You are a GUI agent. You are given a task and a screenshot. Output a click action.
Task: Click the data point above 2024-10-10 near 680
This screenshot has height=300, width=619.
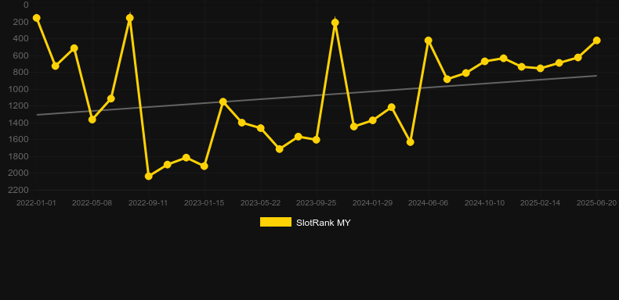[485, 62]
